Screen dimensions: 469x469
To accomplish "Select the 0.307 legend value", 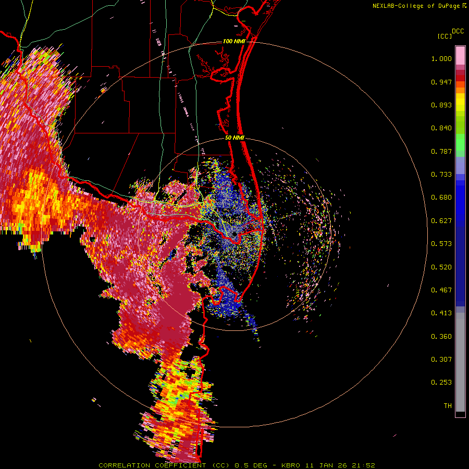I will tap(441, 360).
